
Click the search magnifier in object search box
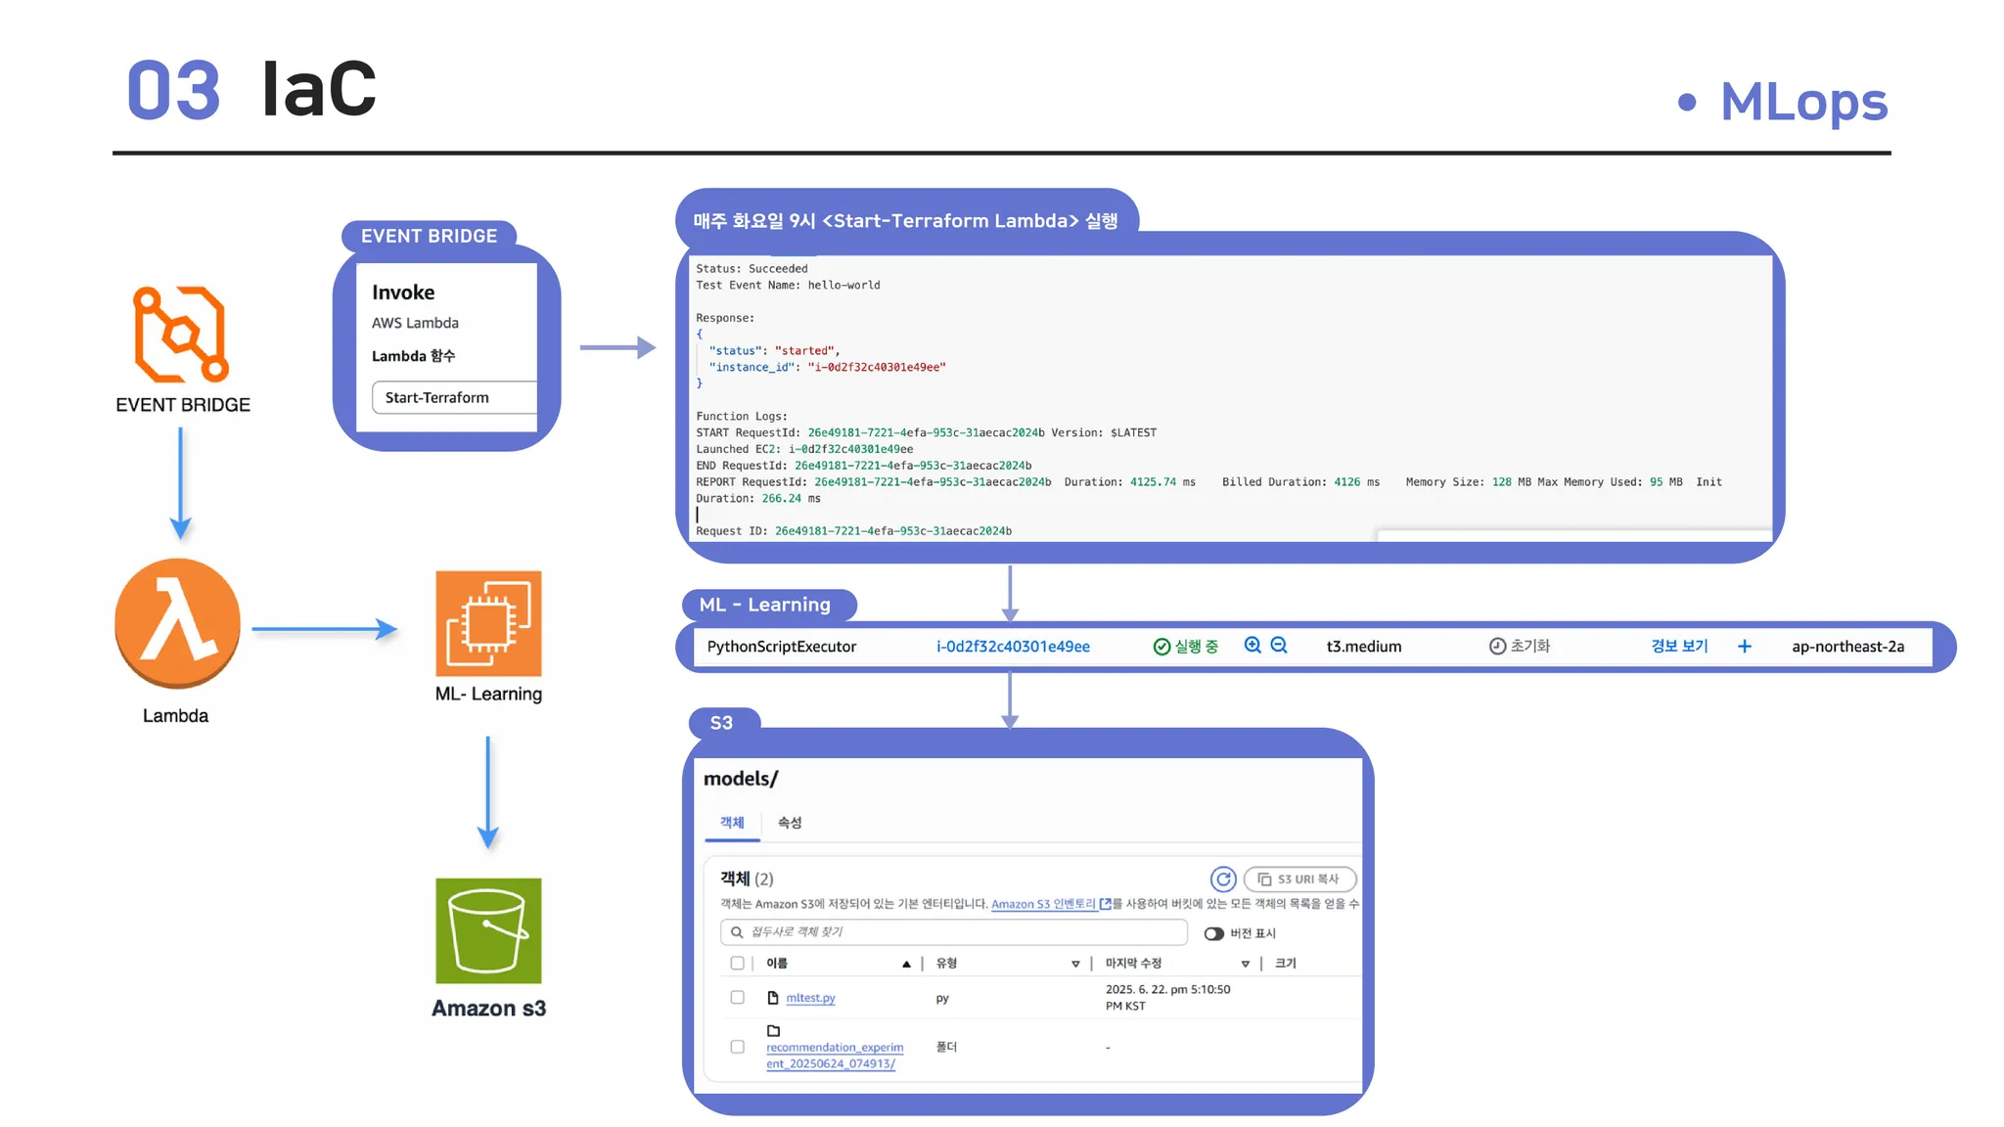point(737,932)
